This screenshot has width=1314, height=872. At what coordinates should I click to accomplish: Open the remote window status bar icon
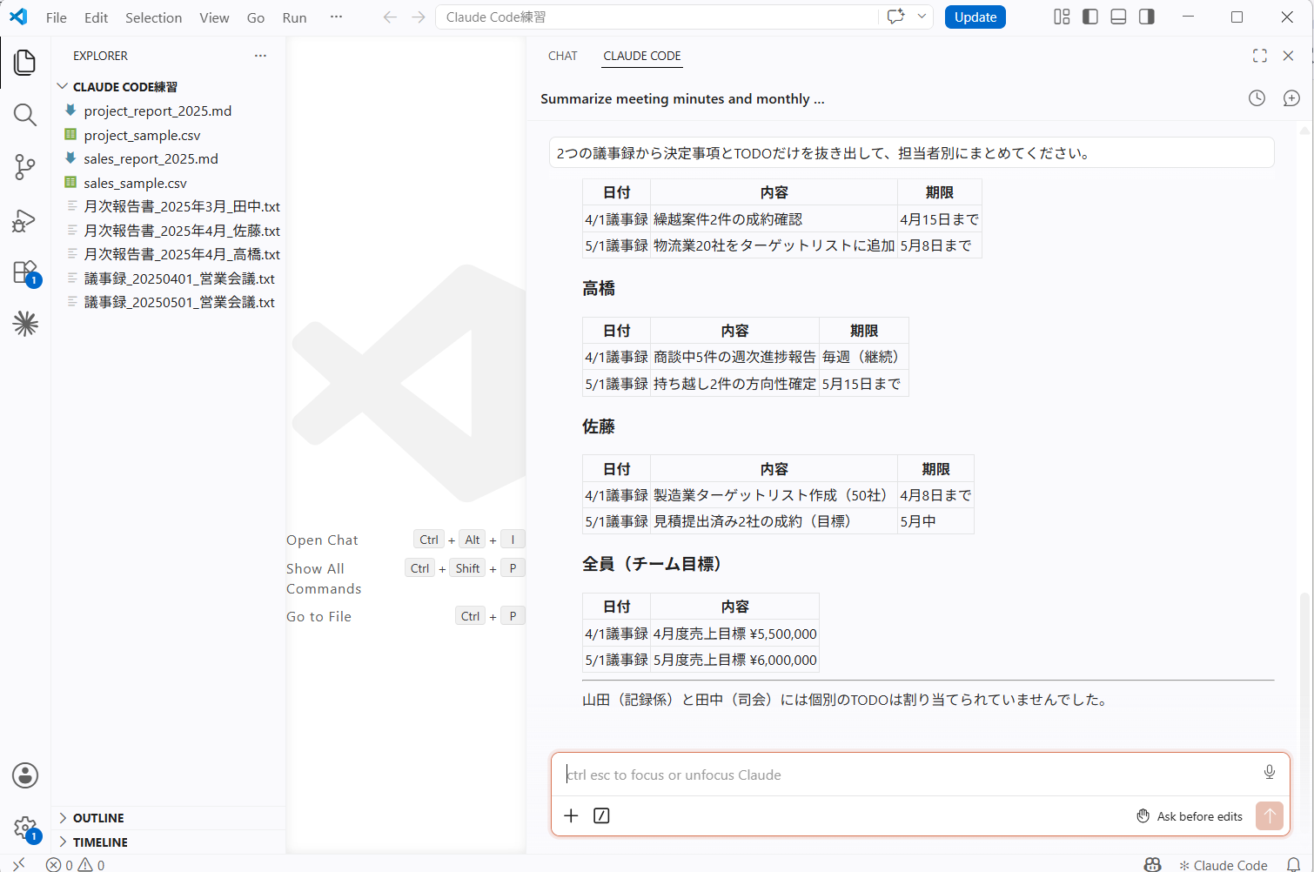pos(19,864)
